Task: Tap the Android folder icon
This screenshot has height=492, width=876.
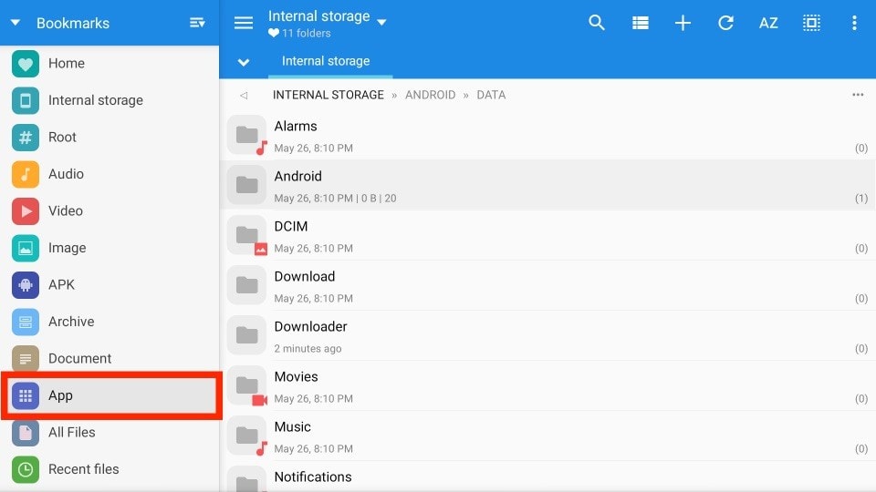Action: [x=246, y=185]
